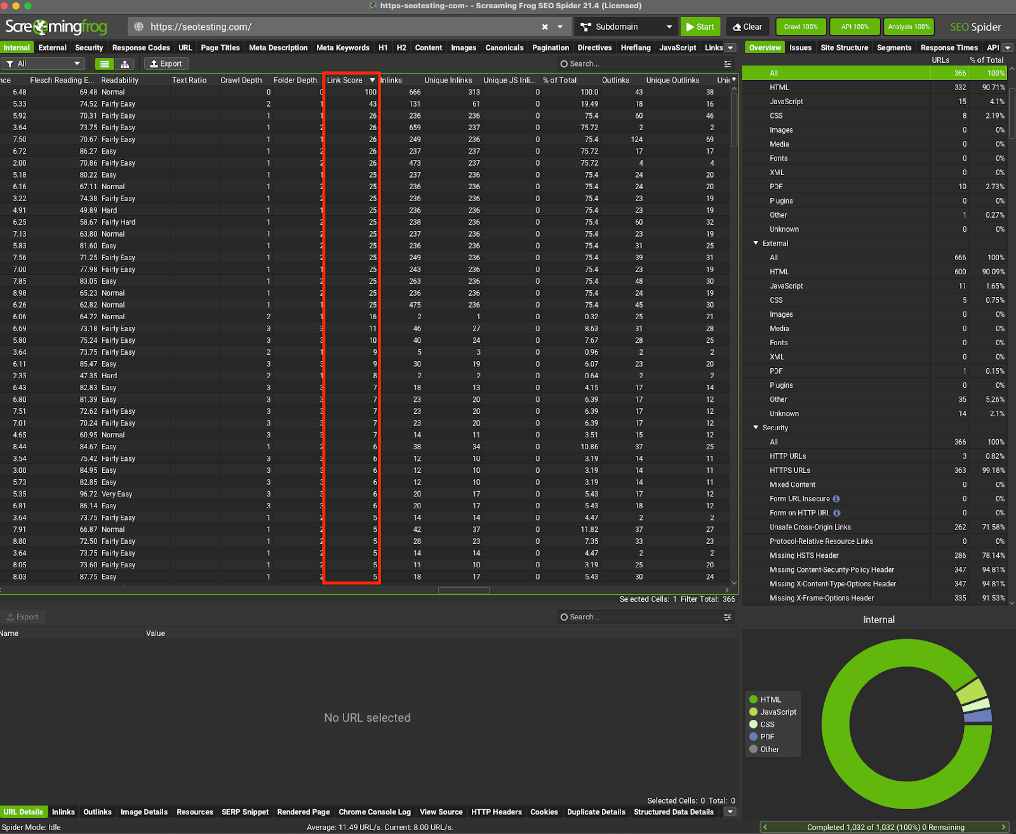Click the add column plus icon
This screenshot has height=834, width=1016.
coord(734,79)
